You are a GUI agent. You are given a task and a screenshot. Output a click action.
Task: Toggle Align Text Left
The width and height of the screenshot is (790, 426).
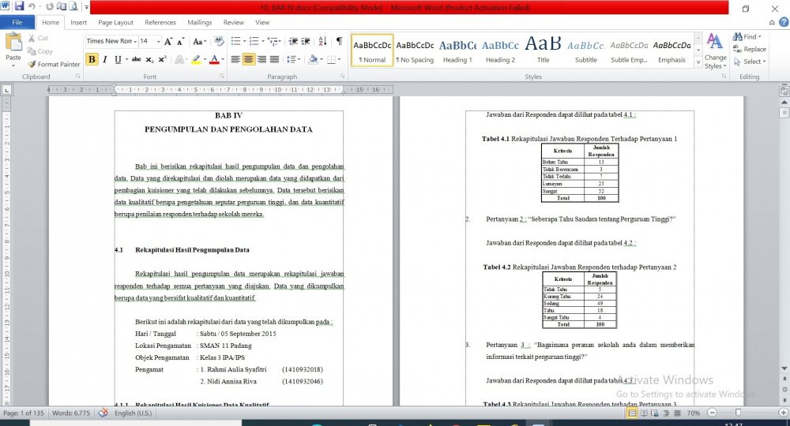pos(235,59)
